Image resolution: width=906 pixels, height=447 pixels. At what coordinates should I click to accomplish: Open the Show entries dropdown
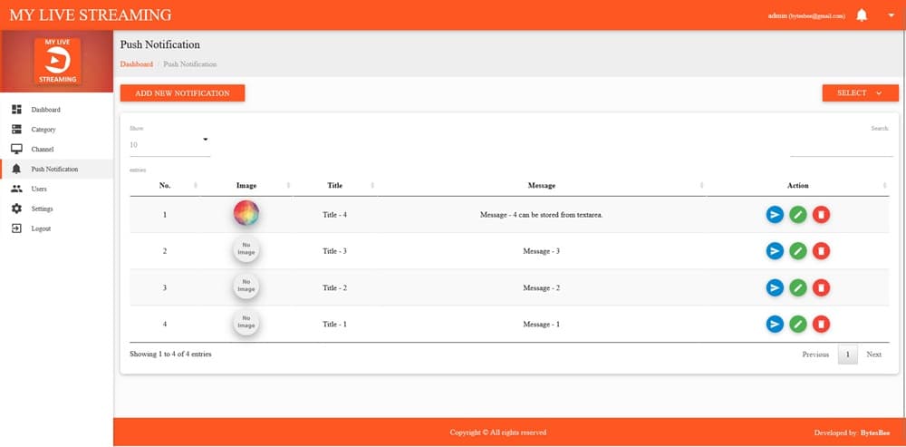169,143
